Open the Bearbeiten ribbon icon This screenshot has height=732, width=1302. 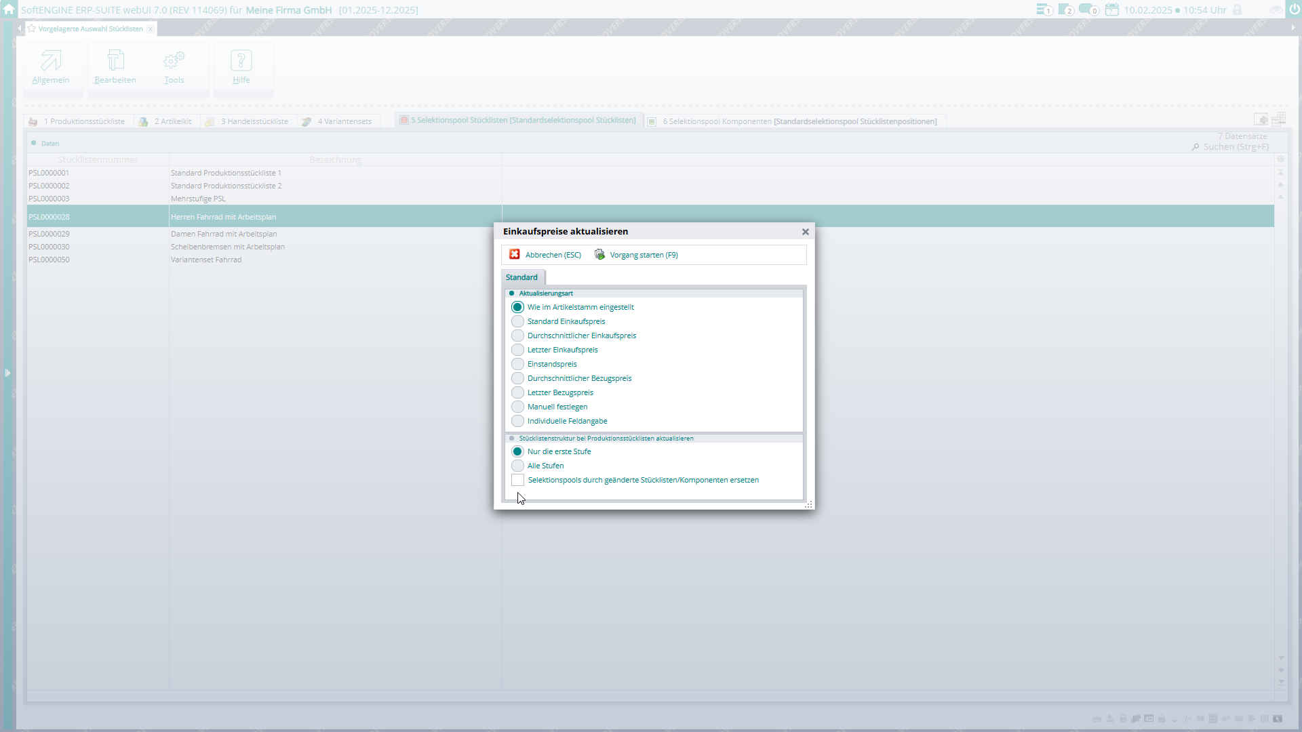point(115,61)
